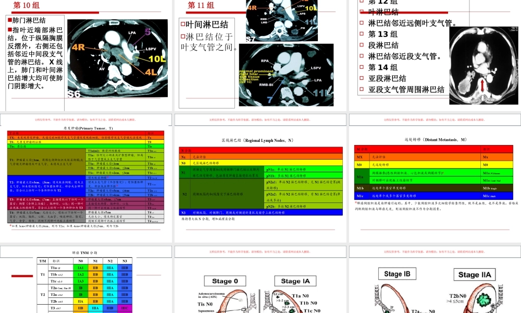This screenshot has width=521, height=313.
Task: Select the line 淋巴结邻近段支气管
Action: click(x=405, y=56)
